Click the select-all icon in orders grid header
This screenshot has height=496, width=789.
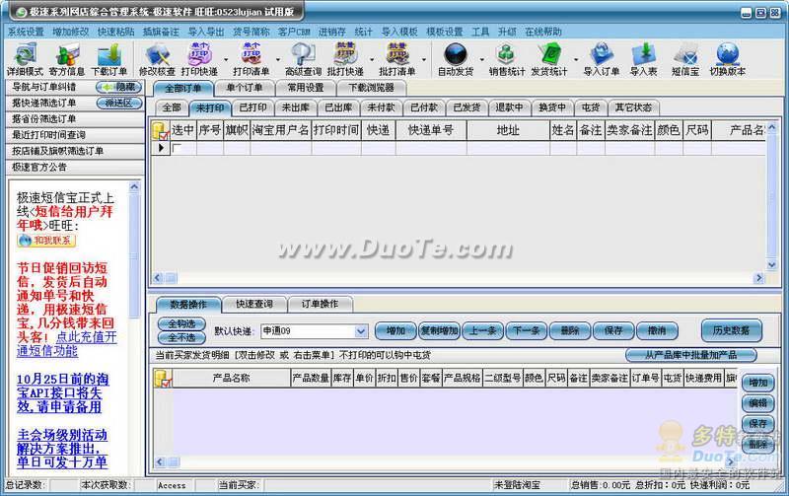tap(160, 131)
